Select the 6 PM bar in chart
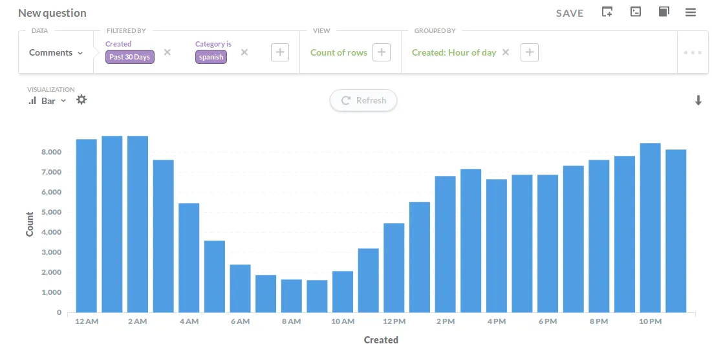This screenshot has height=344, width=712. [x=548, y=243]
